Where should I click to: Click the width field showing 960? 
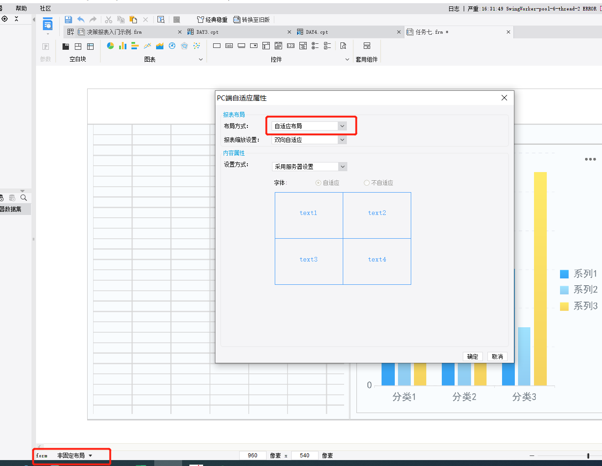[x=253, y=456]
